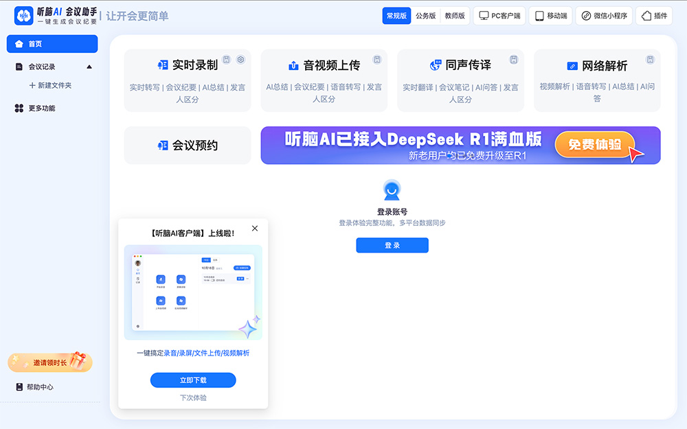Open the settings gear on 实时录制 card
Image resolution: width=687 pixels, height=429 pixels.
point(240,60)
